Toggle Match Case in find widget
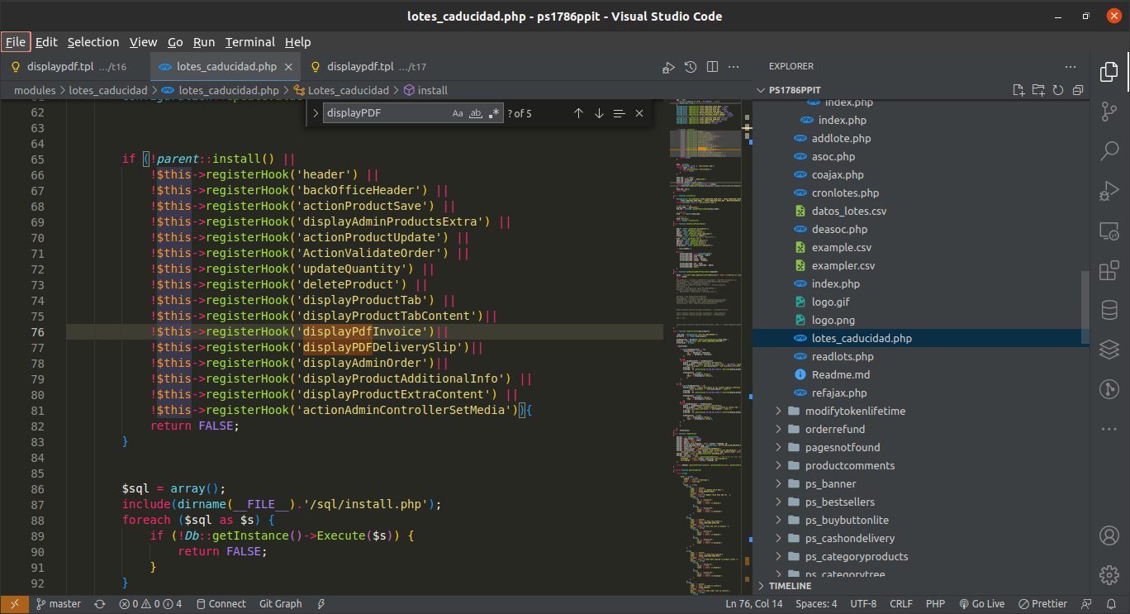The height and width of the screenshot is (614, 1130). (458, 113)
